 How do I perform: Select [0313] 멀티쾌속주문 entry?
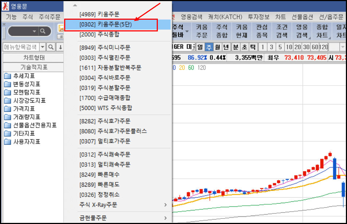[118, 164]
